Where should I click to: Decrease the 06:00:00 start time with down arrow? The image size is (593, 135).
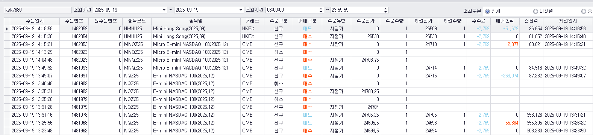pyautogui.click(x=321, y=12)
